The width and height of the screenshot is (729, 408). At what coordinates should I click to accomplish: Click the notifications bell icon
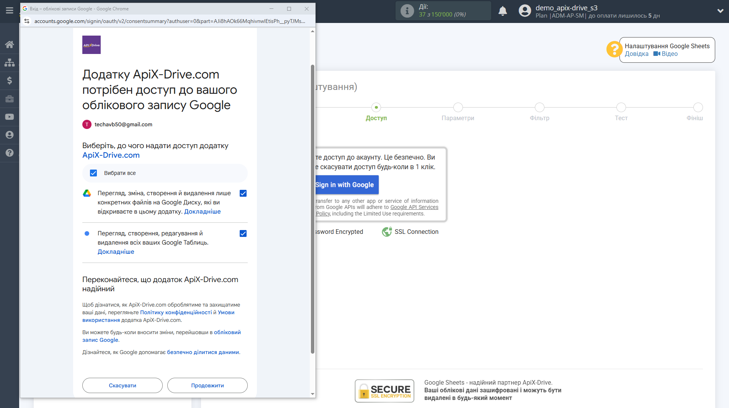coord(503,11)
